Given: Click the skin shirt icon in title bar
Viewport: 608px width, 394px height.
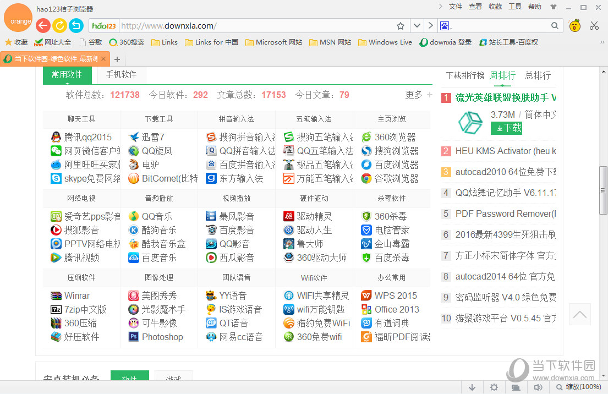Looking at the screenshot, I should (x=554, y=7).
